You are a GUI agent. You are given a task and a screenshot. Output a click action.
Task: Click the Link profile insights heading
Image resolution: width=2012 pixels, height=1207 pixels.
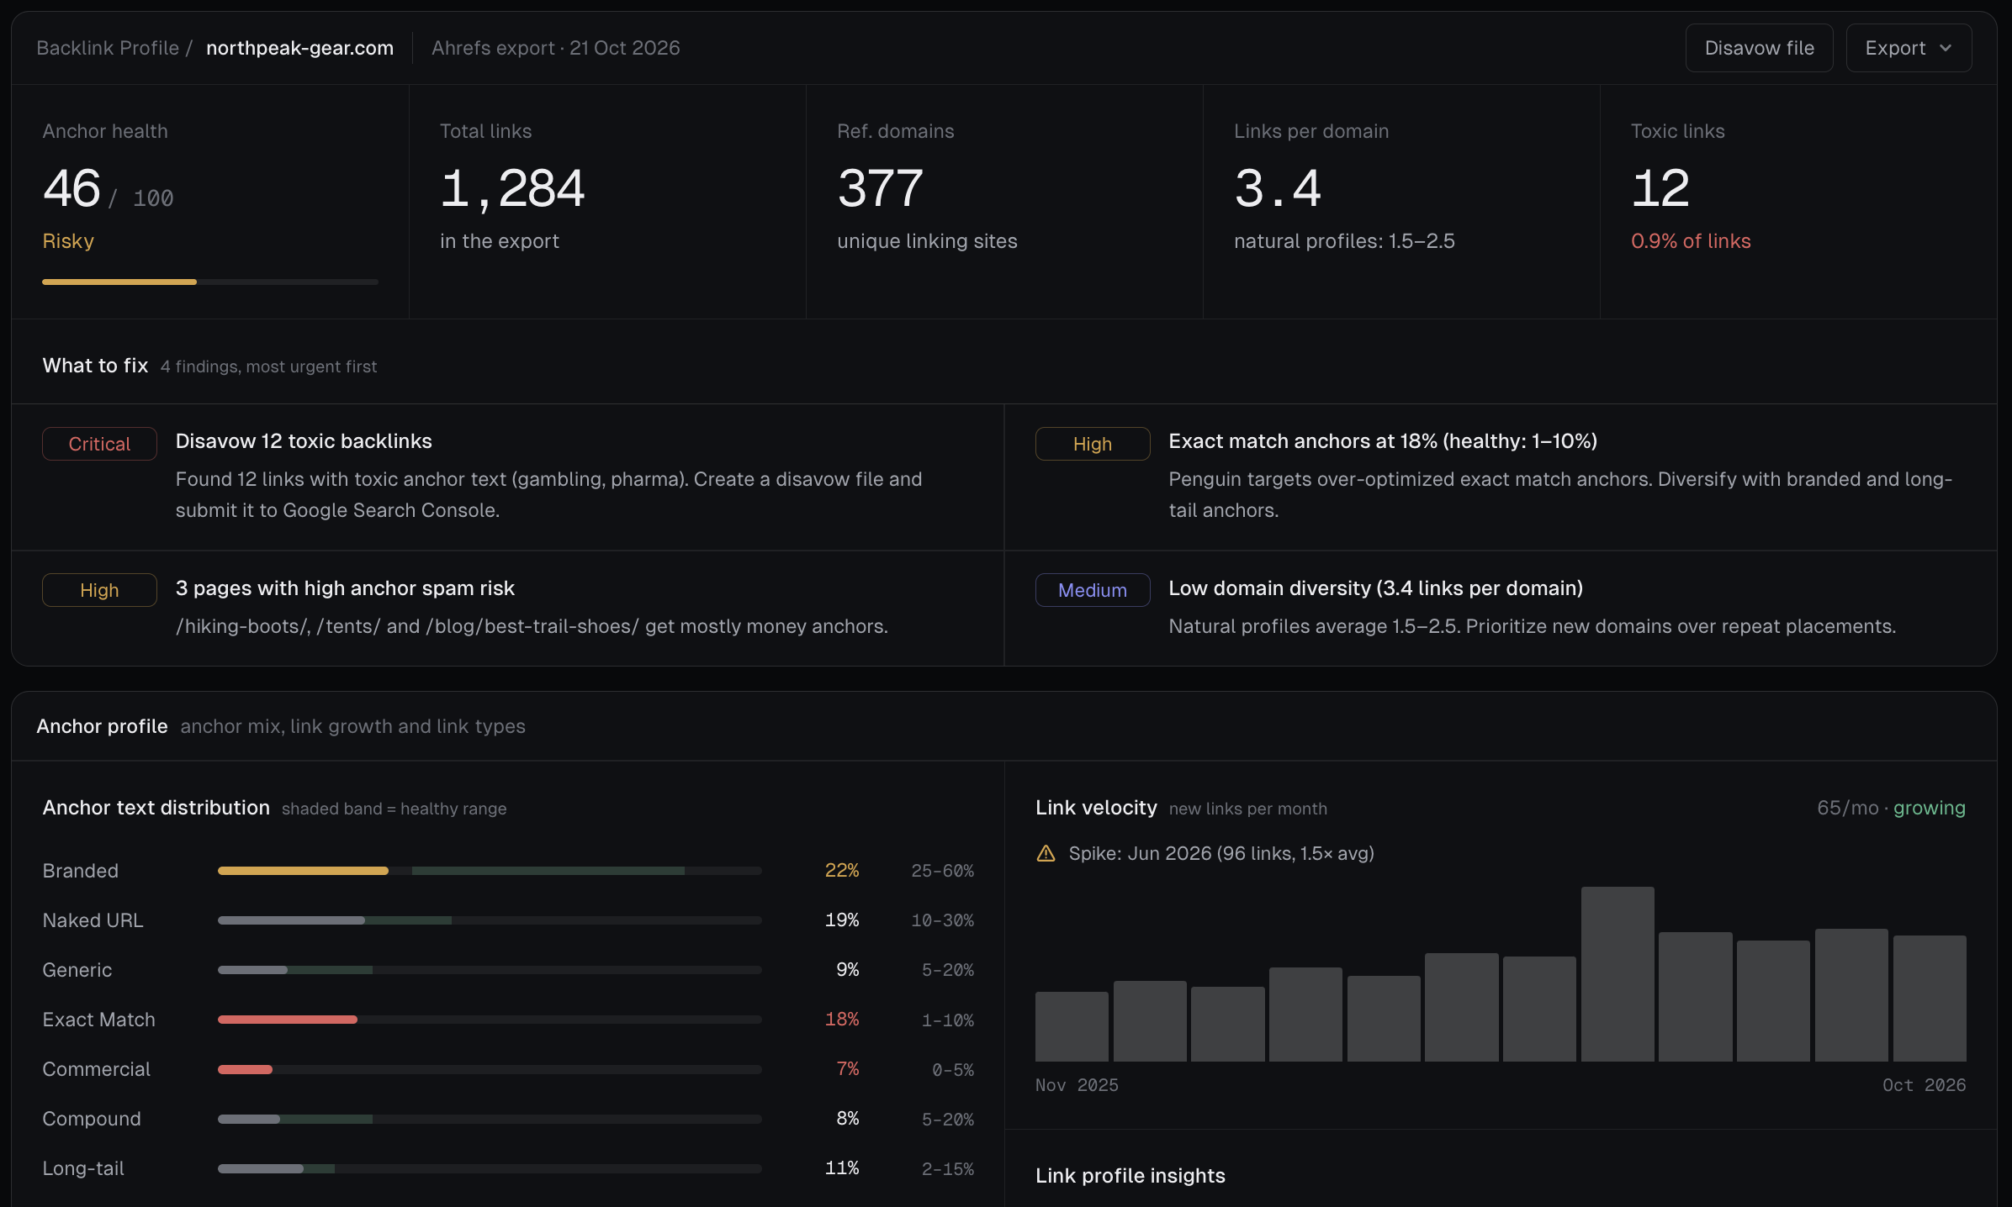click(1130, 1176)
